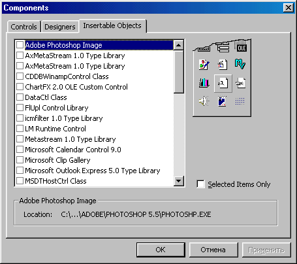Switch to the Controls tab
The image size is (297, 264).
point(24,27)
